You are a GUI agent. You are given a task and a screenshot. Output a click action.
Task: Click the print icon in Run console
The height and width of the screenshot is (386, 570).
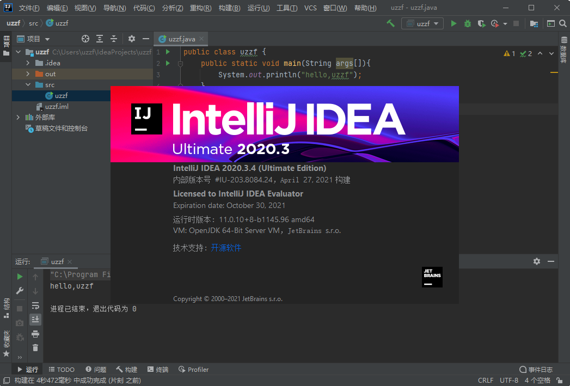click(35, 334)
